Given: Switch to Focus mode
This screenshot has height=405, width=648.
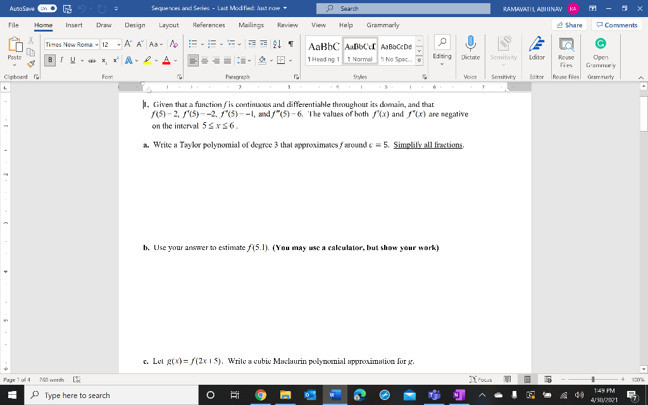Looking at the screenshot, I should point(481,380).
